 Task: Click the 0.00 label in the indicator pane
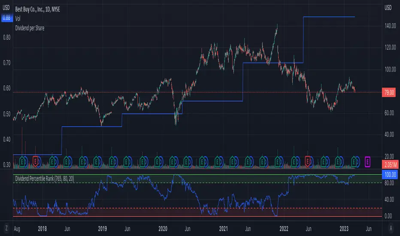pos(388,216)
